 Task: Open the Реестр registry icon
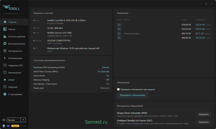[x=5, y=29]
